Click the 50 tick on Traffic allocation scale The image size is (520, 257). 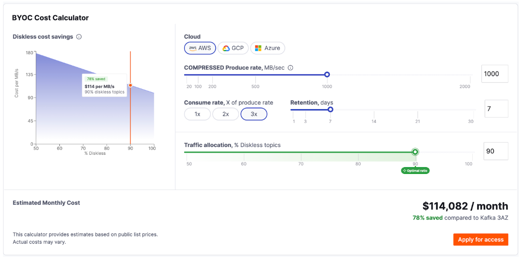pos(189,164)
